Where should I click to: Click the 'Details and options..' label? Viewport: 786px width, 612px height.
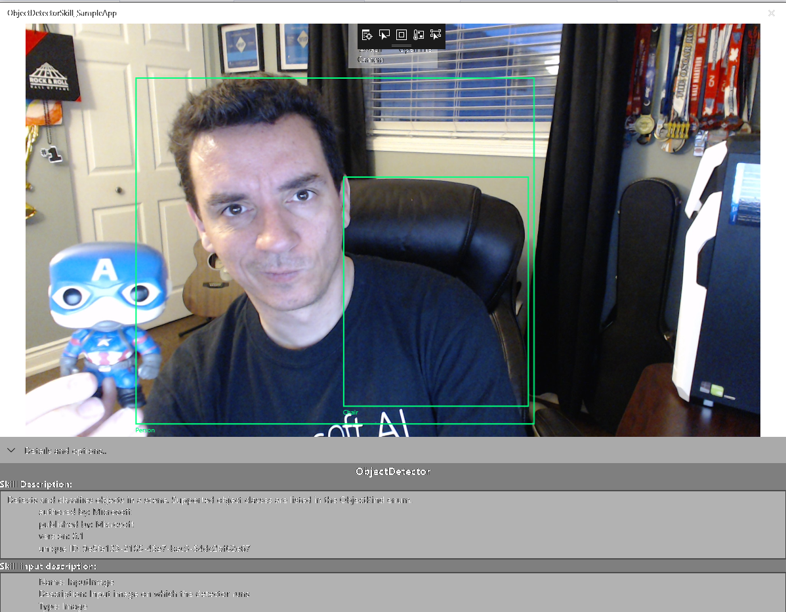(65, 451)
